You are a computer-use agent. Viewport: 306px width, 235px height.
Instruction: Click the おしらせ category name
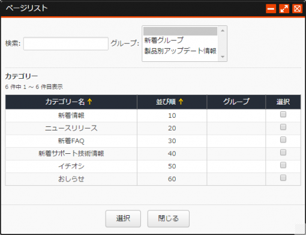click(x=71, y=179)
